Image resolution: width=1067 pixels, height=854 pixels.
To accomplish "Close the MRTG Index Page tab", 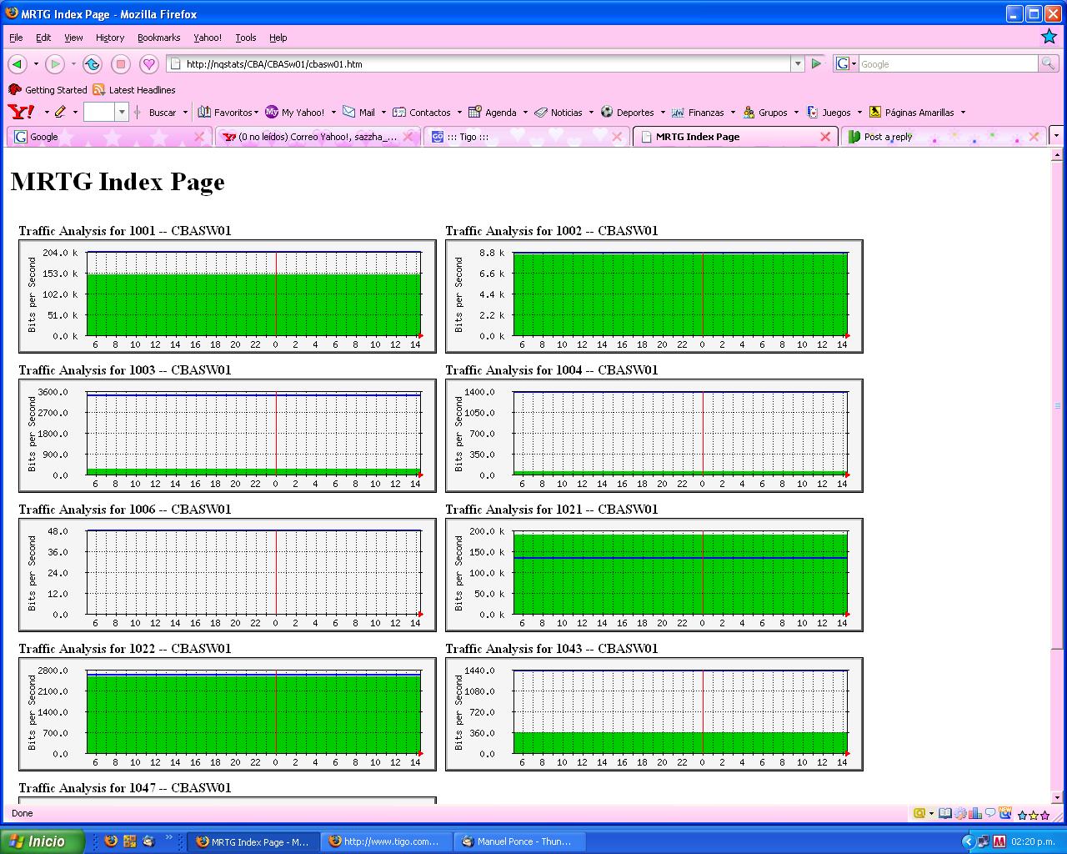I will 825,137.
